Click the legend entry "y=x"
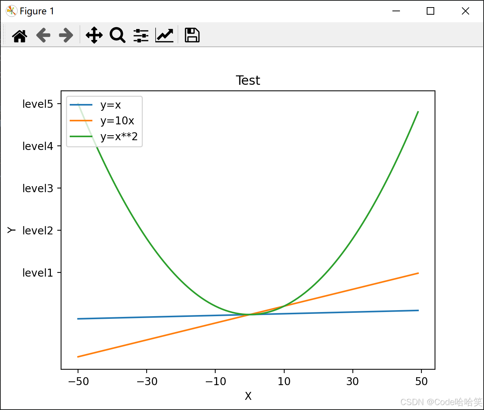This screenshot has width=484, height=410. click(x=110, y=105)
